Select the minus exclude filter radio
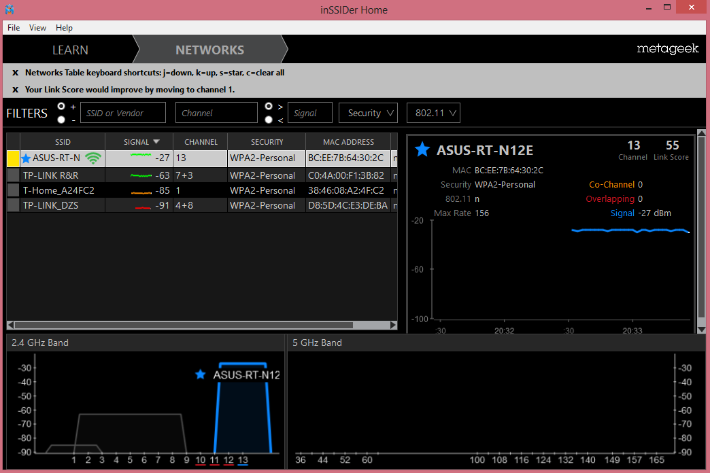The height and width of the screenshot is (473, 710). pyautogui.click(x=61, y=120)
